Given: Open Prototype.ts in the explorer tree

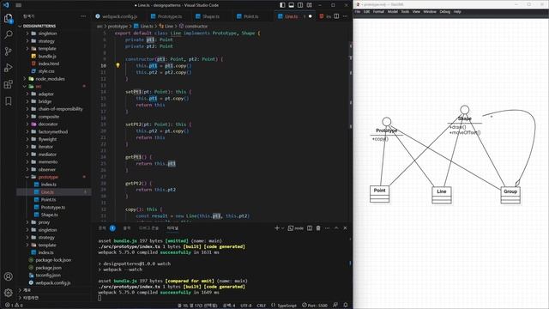Looking at the screenshot, I should (53, 207).
